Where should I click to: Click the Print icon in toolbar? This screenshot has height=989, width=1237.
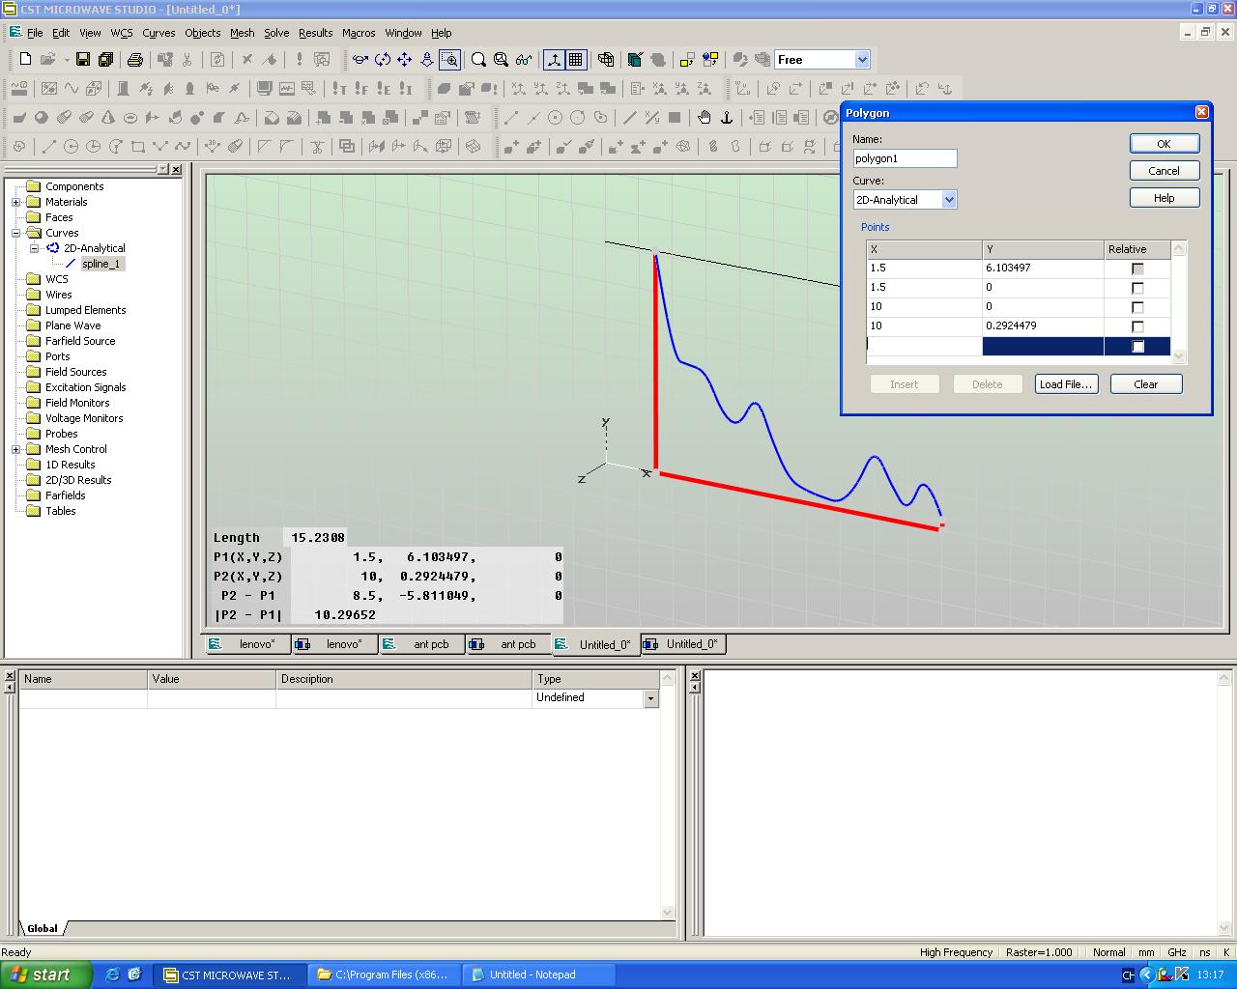tap(135, 60)
